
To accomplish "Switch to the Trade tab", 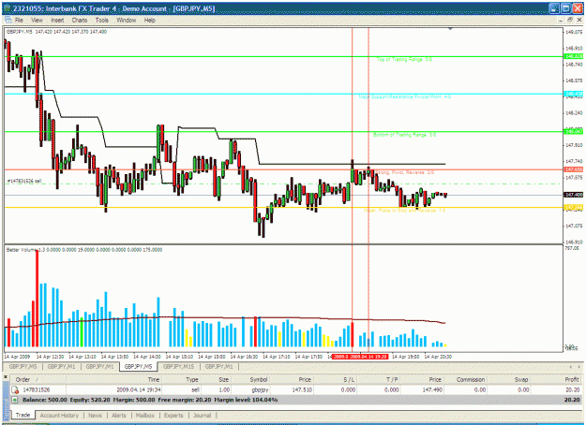I will pos(23,415).
